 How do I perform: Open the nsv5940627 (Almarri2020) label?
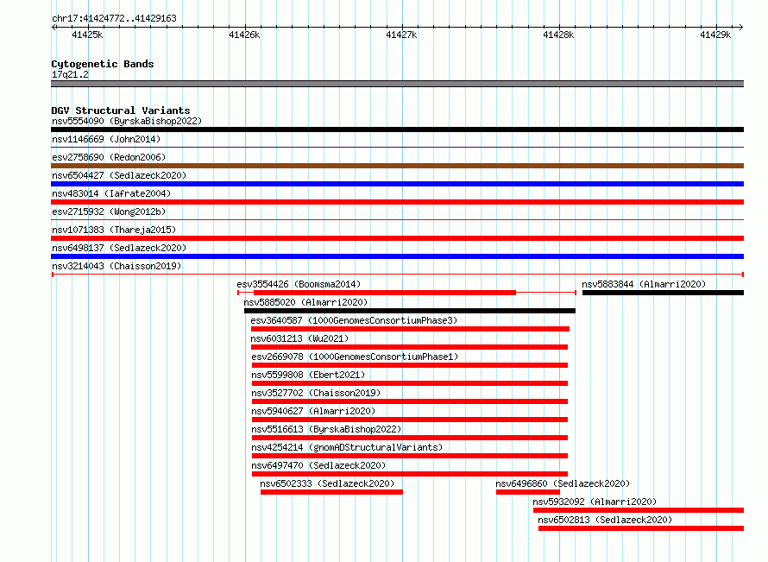313,411
